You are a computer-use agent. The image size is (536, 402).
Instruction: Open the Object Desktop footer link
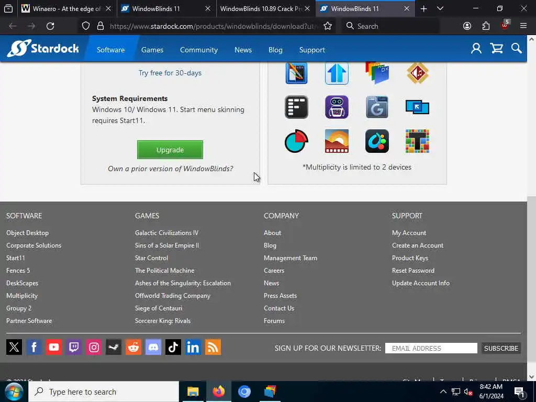click(27, 233)
